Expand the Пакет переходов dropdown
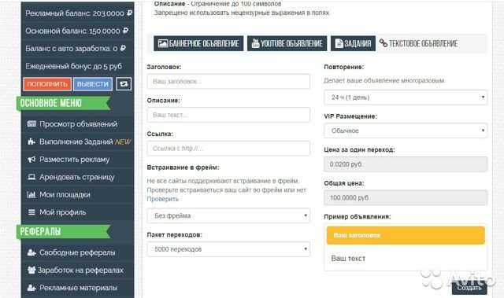Image resolution: width=504 pixels, height=298 pixels. pyautogui.click(x=228, y=249)
